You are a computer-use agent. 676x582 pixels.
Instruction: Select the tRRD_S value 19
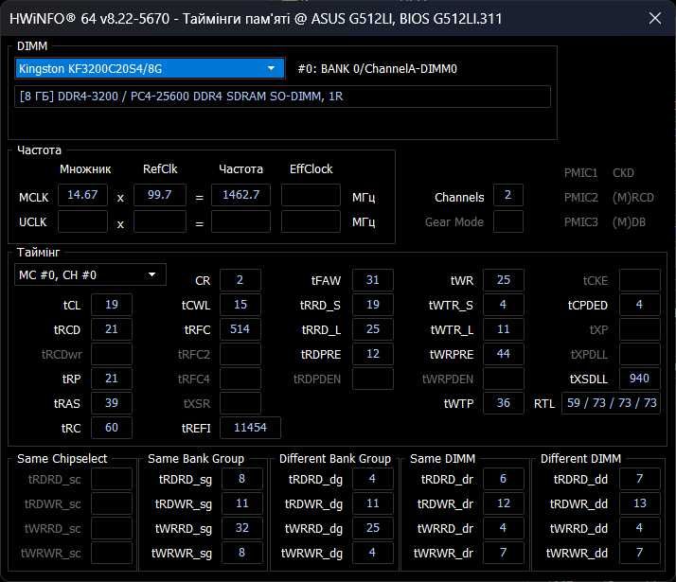point(373,305)
